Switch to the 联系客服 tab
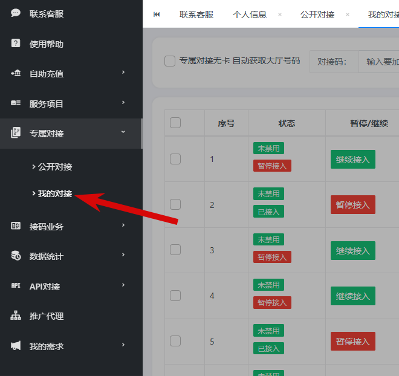 196,15
